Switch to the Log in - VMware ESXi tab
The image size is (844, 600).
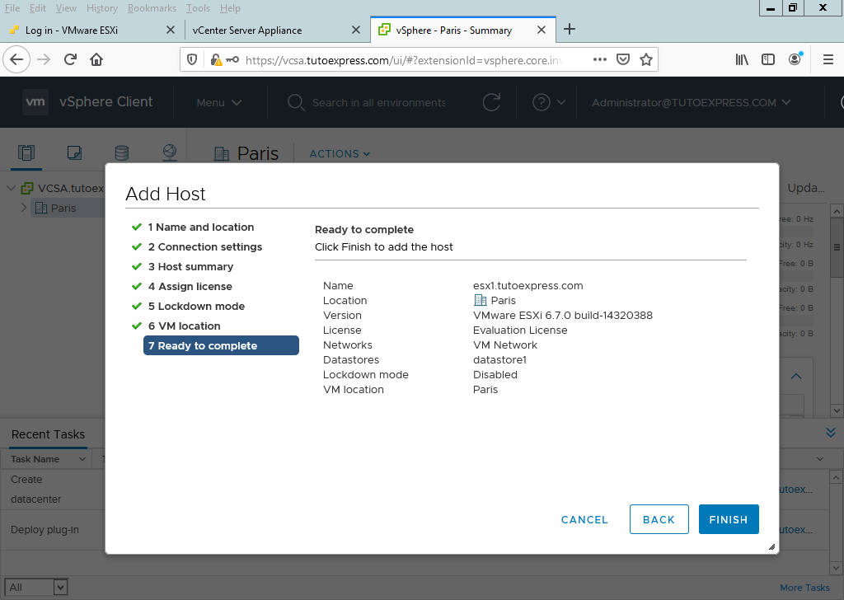coord(91,30)
